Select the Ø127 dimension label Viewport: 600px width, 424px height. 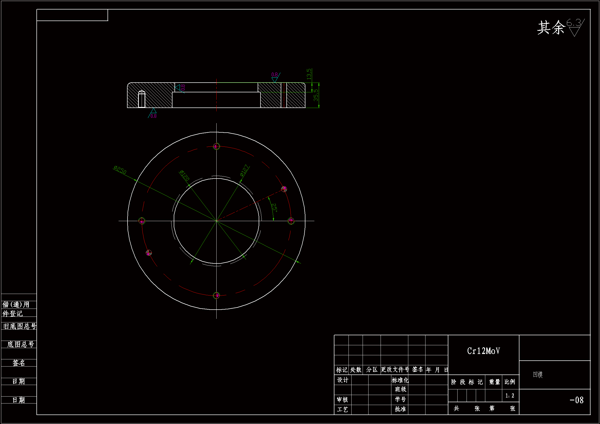coord(245,170)
